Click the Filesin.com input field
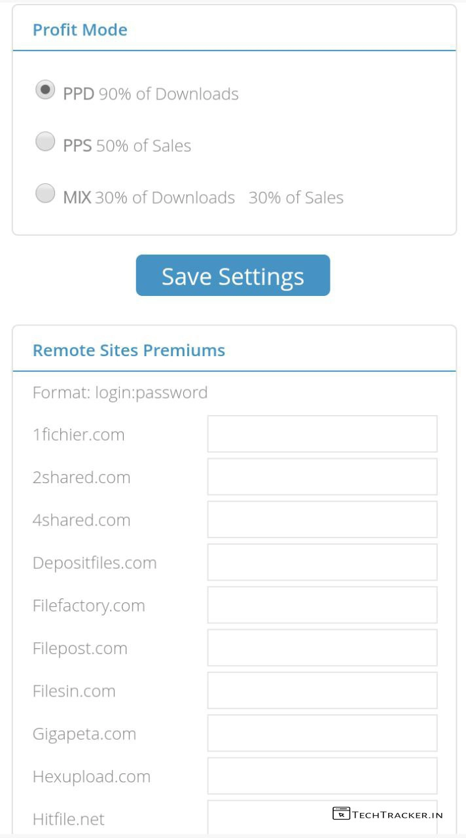This screenshot has height=838, width=466. (322, 691)
